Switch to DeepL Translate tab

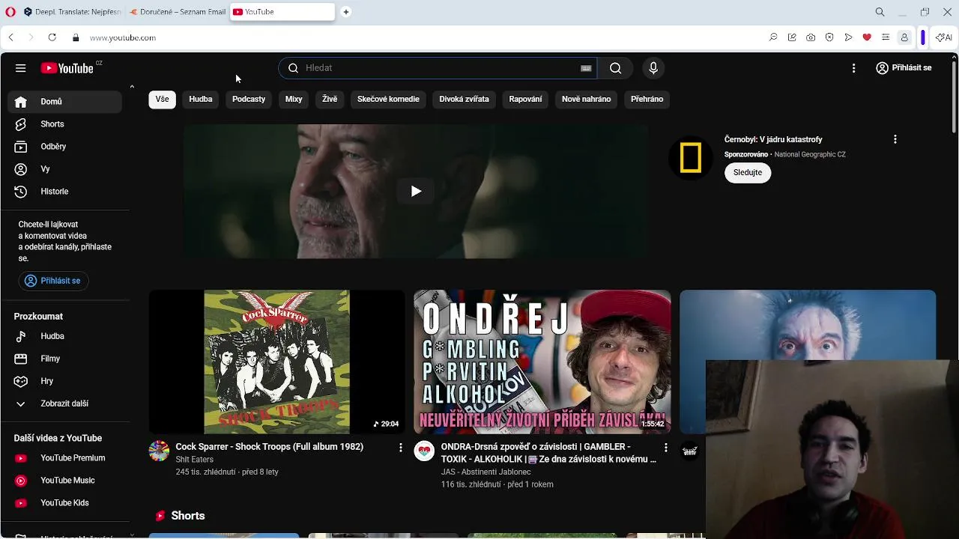(72, 12)
